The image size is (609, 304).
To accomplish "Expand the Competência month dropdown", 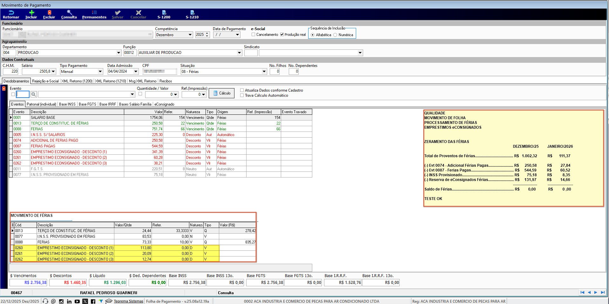I will [190, 35].
